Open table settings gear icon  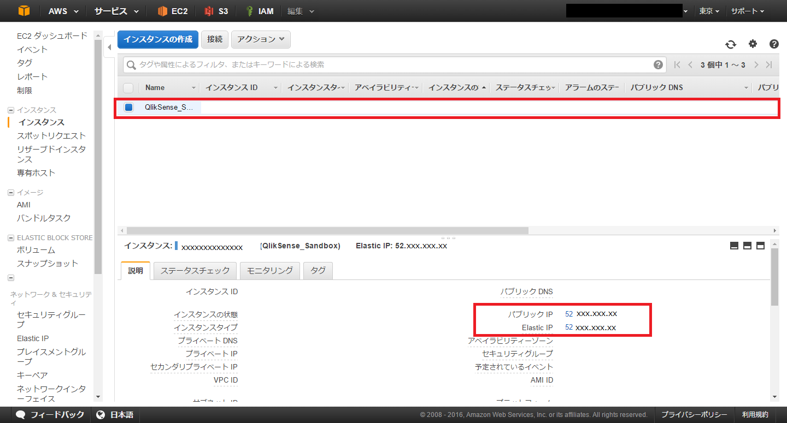pyautogui.click(x=753, y=44)
